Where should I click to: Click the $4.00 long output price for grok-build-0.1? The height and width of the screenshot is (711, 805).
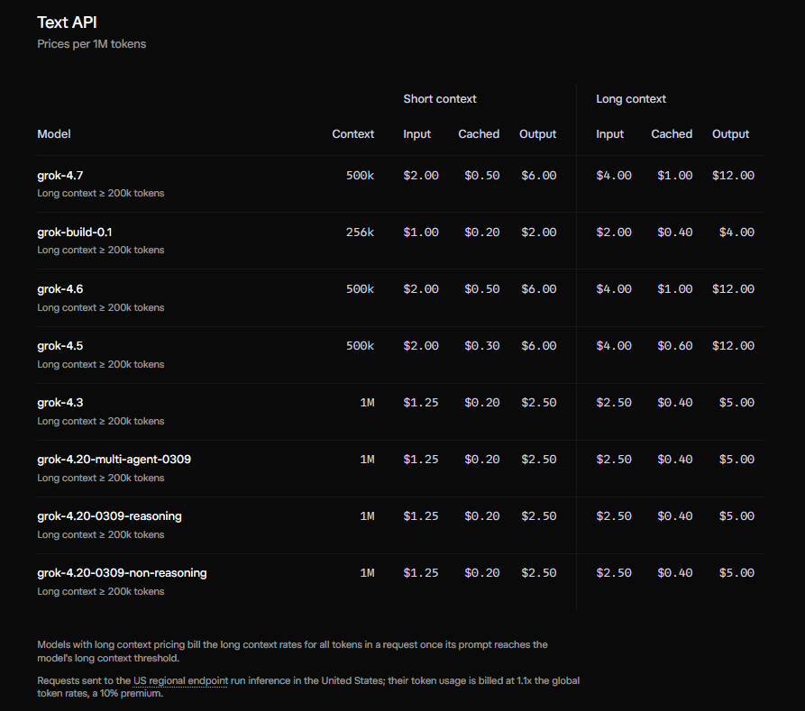click(736, 232)
